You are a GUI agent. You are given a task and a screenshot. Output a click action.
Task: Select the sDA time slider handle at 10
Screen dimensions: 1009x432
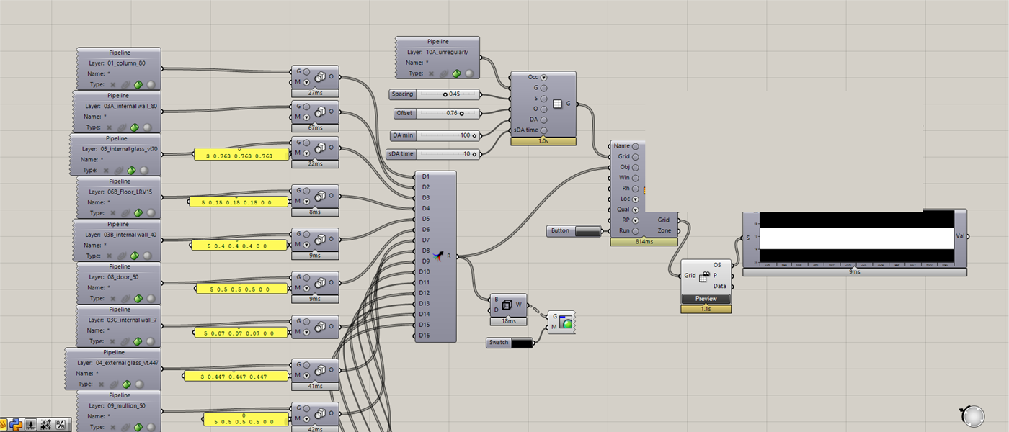[x=474, y=154]
